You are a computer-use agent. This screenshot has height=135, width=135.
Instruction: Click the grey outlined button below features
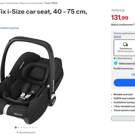[123, 118]
